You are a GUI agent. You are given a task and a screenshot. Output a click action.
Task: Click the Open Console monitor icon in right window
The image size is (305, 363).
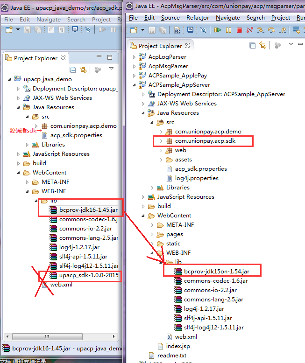(190, 30)
